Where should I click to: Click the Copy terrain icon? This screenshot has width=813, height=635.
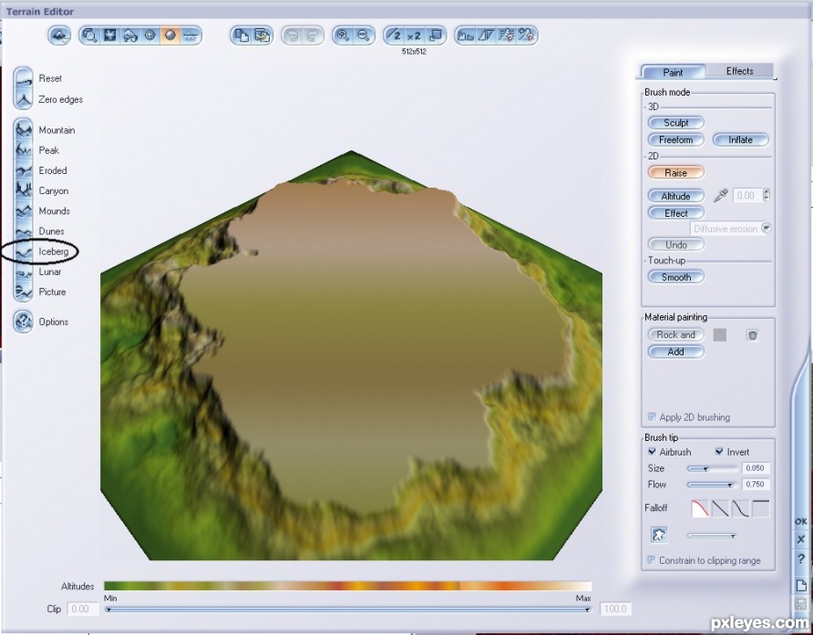[x=242, y=36]
